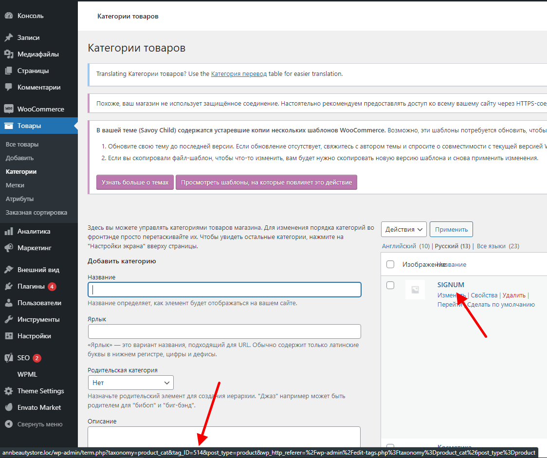
Task: Click the Инструменты wrench icon
Action: click(x=9, y=319)
